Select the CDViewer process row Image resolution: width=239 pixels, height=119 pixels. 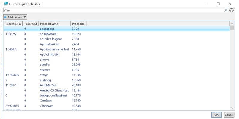[117, 106]
